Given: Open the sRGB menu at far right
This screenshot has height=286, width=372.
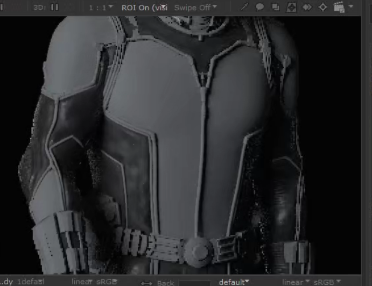Looking at the screenshot, I should [327, 282].
